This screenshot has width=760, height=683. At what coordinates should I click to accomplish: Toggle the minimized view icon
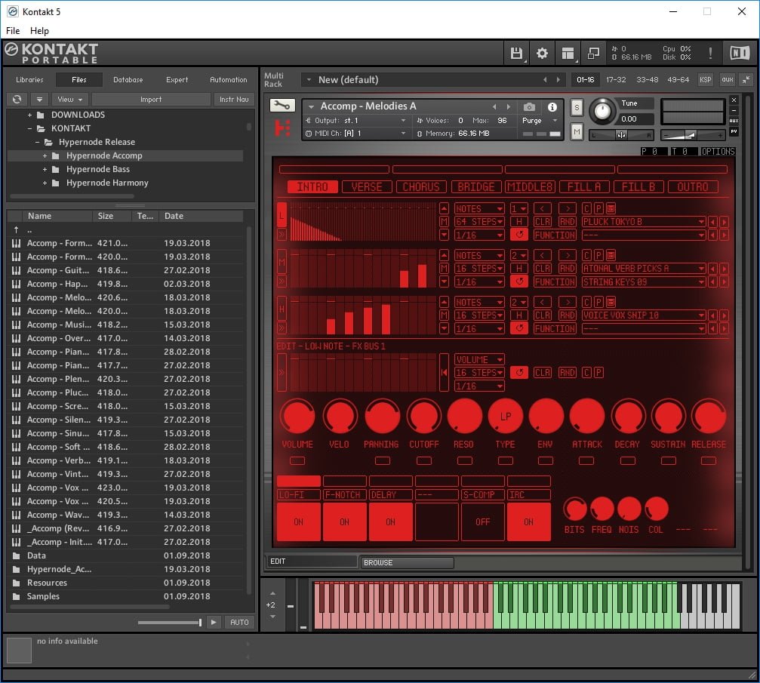593,53
